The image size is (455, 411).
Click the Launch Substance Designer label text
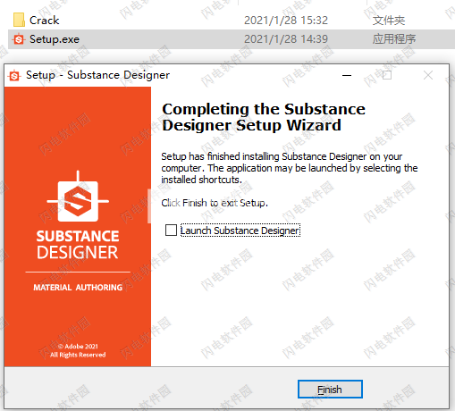pos(240,231)
